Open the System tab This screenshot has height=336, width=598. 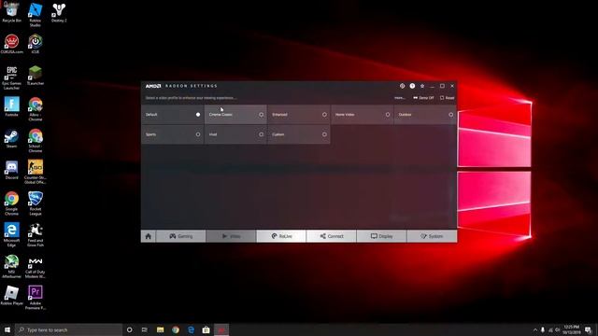pos(432,236)
